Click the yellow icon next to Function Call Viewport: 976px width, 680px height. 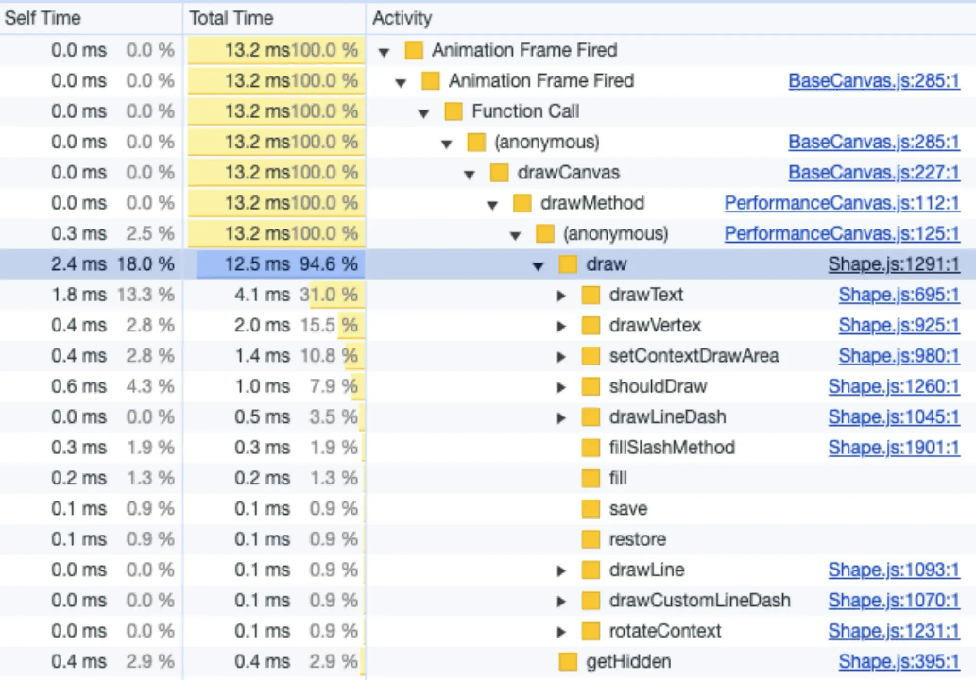coord(453,112)
